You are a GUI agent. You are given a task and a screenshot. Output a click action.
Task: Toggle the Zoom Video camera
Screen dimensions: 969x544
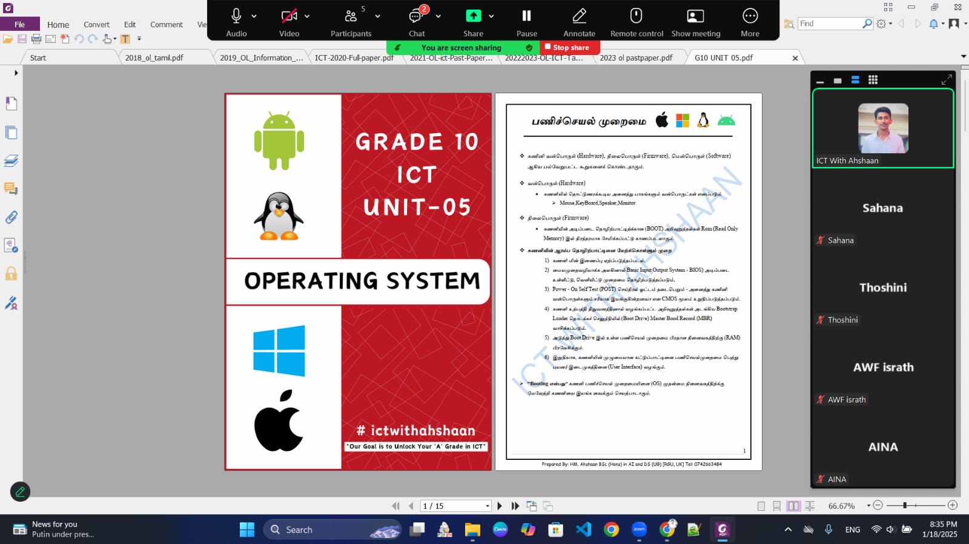pos(289,16)
